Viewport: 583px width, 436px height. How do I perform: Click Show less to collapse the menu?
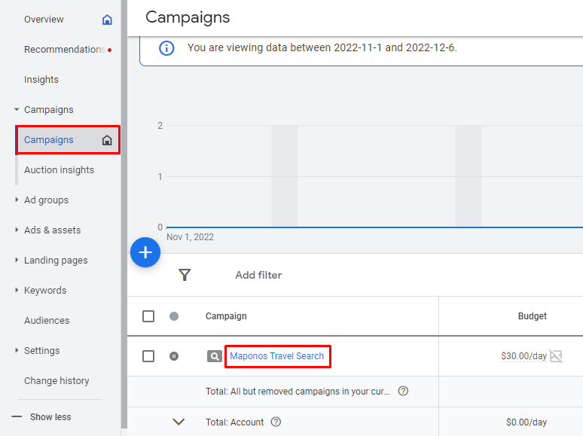click(50, 417)
